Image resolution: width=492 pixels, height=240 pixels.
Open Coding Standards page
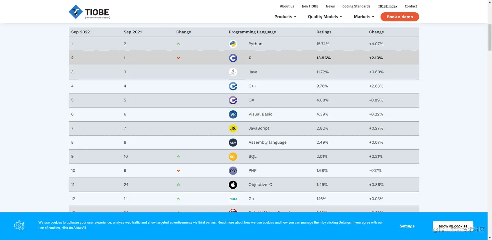click(x=356, y=6)
